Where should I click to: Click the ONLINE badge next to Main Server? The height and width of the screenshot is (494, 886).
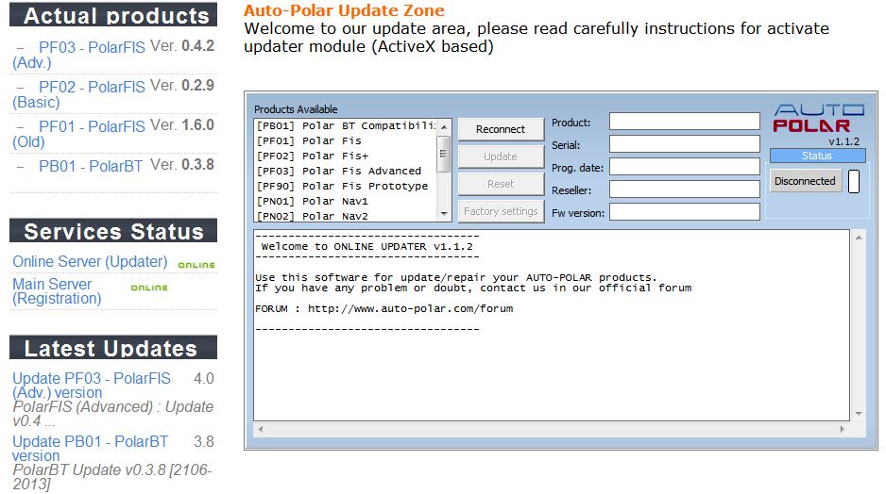coord(149,288)
